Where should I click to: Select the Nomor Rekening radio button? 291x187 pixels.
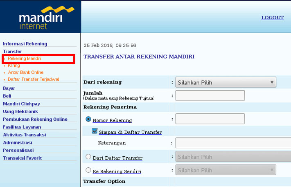pos(88,119)
